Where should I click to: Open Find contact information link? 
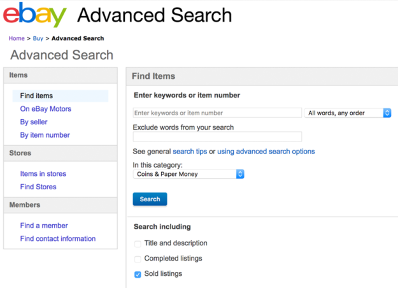pos(58,239)
